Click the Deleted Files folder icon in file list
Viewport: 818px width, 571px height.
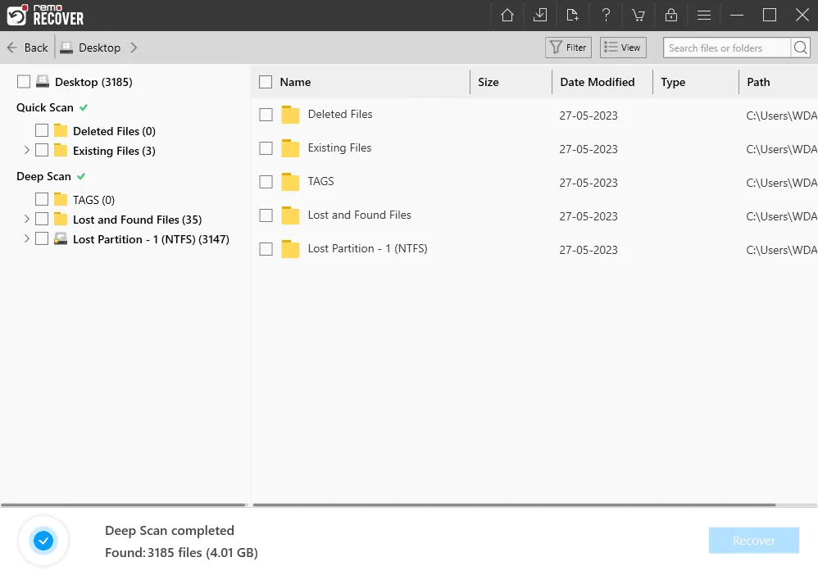pos(290,115)
